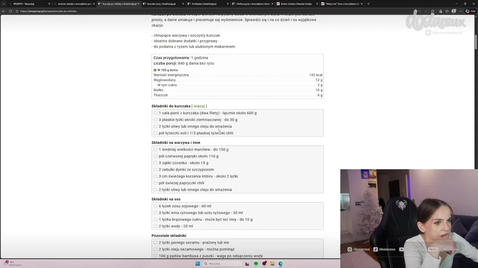This screenshot has height=268, width=478.
Task: Close the Kurczak curry tab
Action: point(183,4)
